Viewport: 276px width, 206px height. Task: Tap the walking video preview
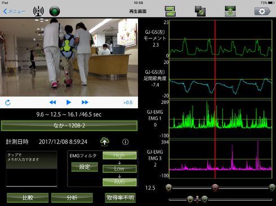coord(69,57)
